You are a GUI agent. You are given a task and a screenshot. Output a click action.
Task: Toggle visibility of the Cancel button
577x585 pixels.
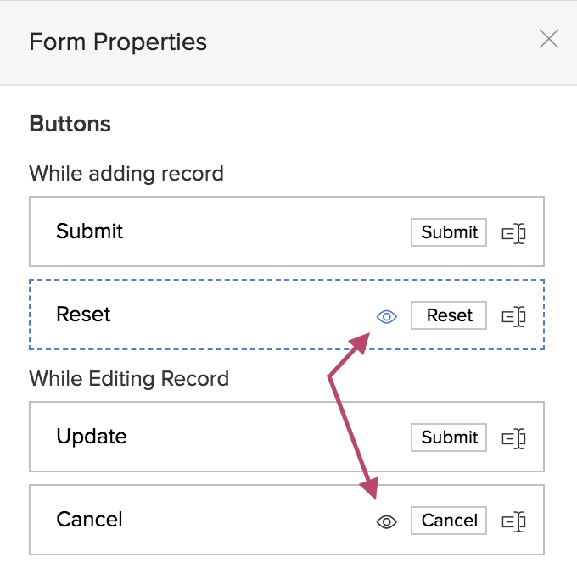(x=386, y=522)
